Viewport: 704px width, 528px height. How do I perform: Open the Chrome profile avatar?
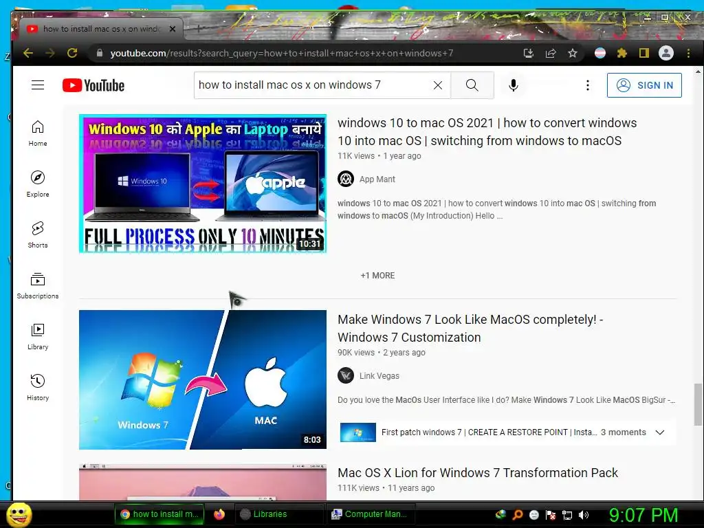665,54
